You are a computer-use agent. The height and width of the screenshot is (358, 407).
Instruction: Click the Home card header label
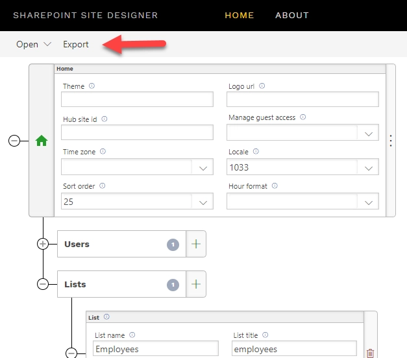(x=65, y=69)
